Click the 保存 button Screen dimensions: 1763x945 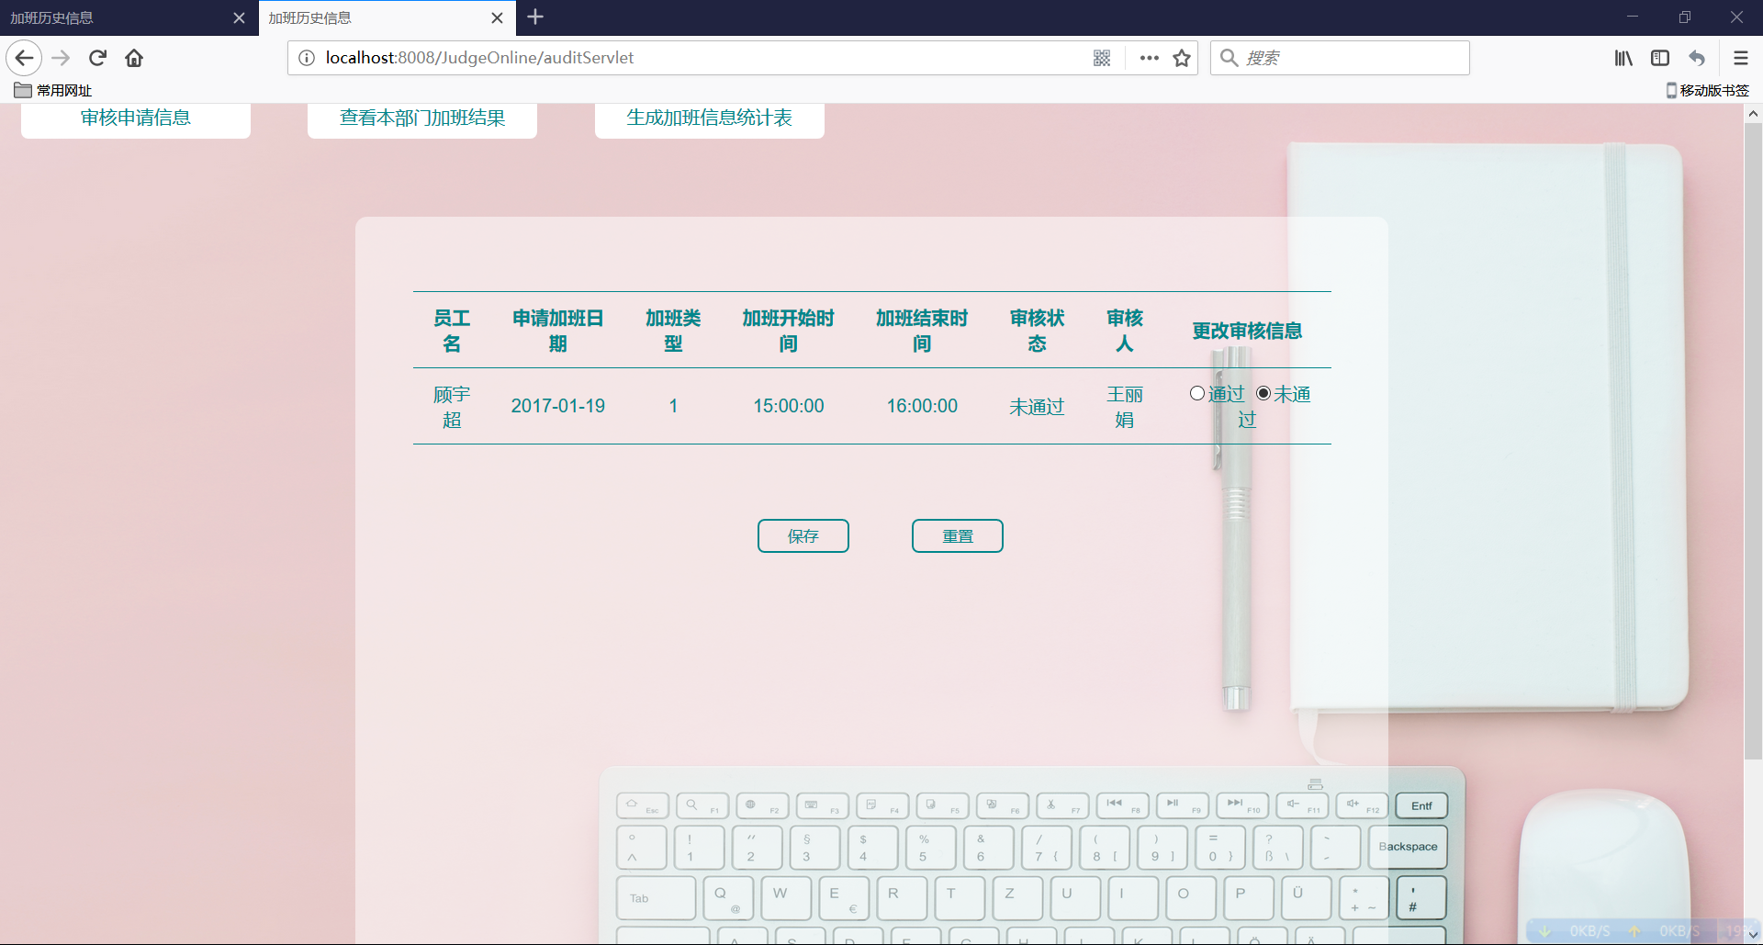tap(803, 535)
